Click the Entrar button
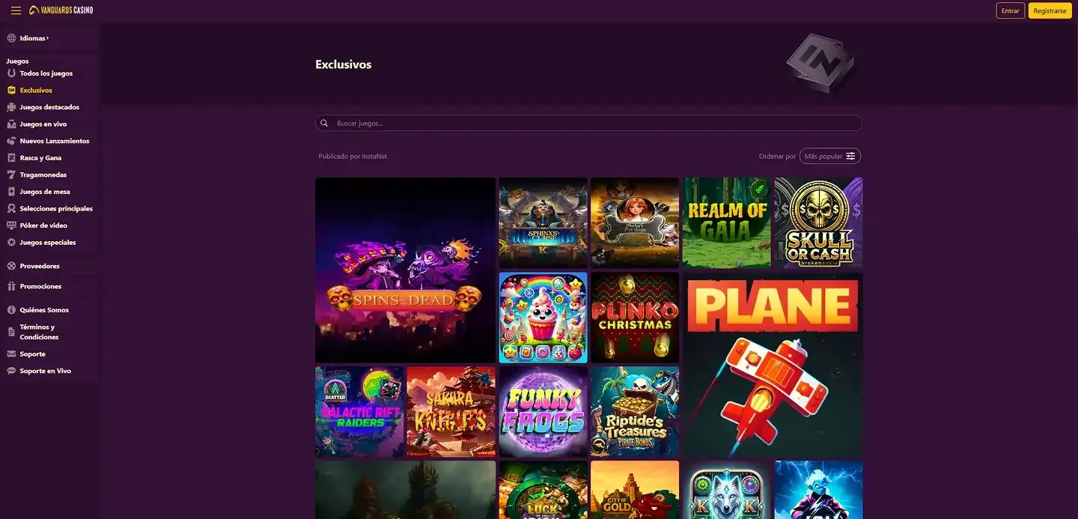Viewport: 1078px width, 519px height. (x=1011, y=10)
